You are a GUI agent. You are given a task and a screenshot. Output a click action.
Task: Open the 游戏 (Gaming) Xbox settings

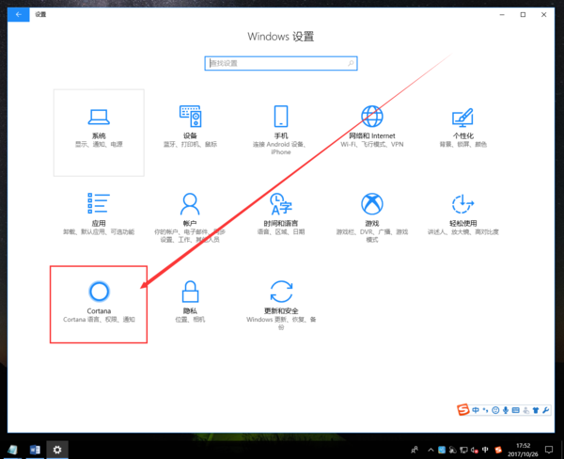click(372, 220)
